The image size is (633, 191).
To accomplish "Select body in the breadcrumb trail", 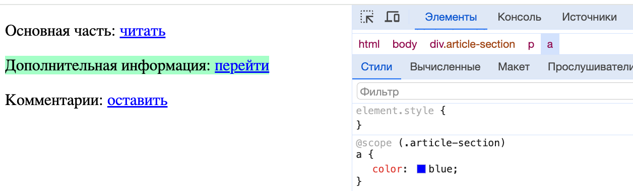I will coord(405,44).
